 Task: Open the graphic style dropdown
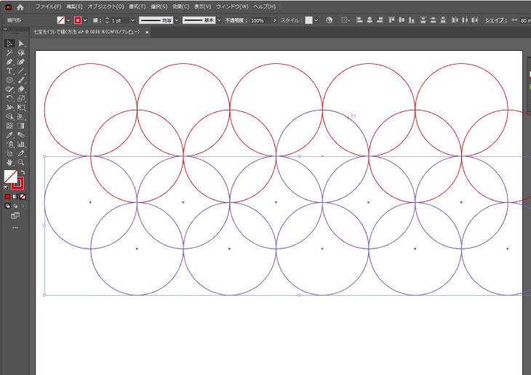click(316, 20)
